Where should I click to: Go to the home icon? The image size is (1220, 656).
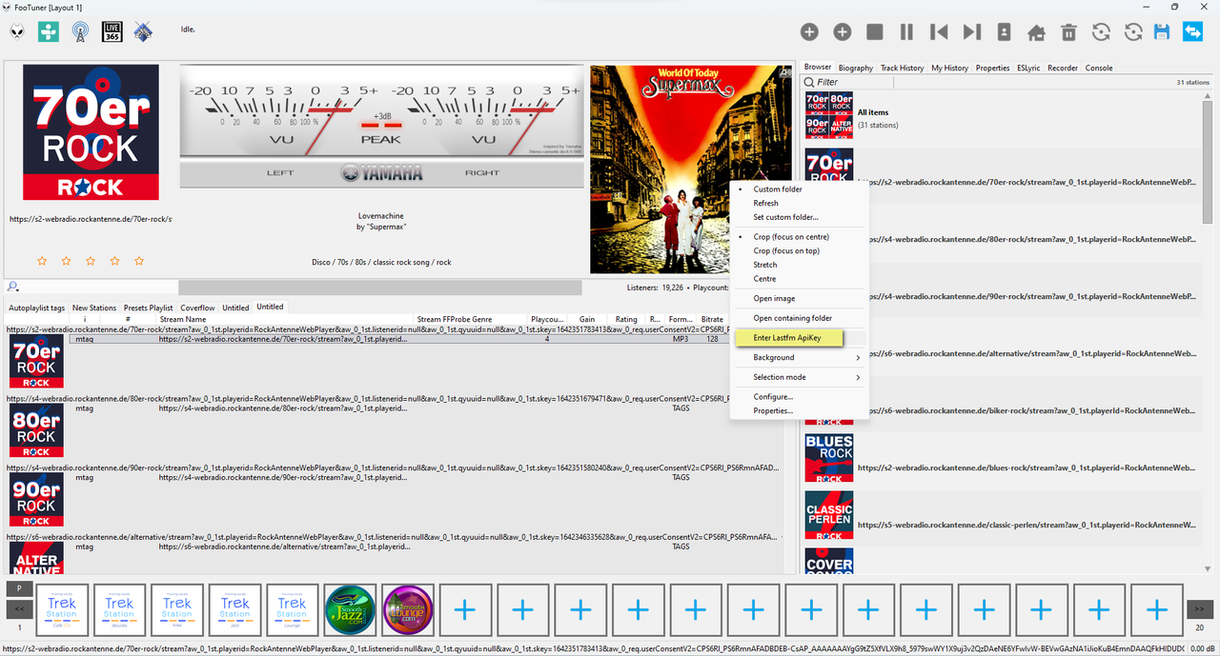click(1036, 32)
